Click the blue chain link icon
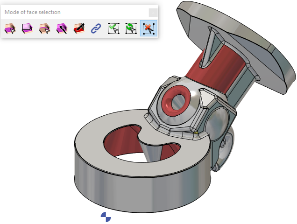The width and height of the screenshot is (297, 224). click(96, 28)
